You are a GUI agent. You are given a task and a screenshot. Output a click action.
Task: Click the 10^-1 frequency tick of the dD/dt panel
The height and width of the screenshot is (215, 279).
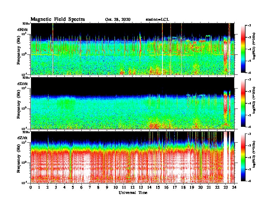click(x=24, y=128)
